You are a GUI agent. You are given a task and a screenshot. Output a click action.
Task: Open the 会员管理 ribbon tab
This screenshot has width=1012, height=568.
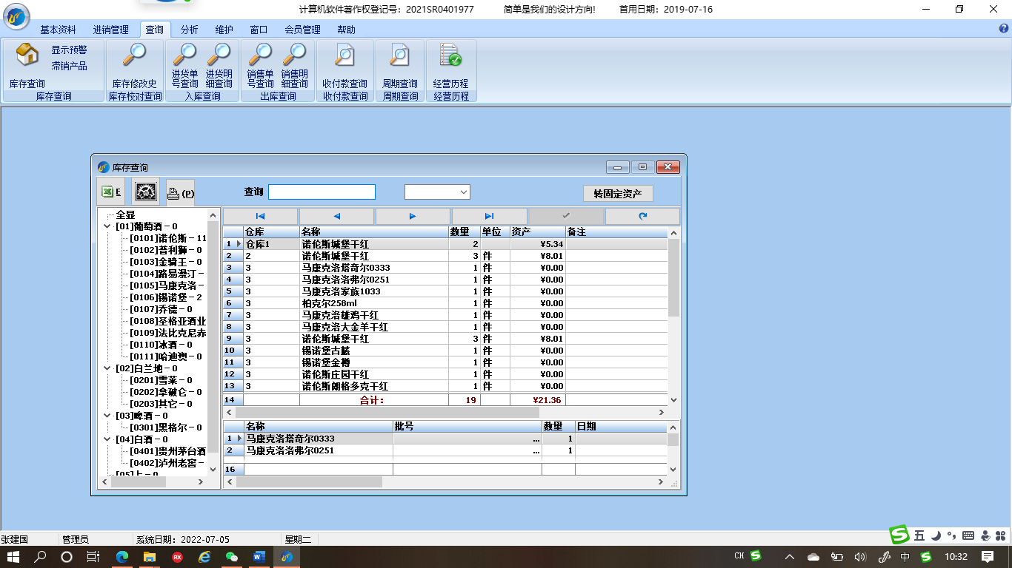[x=302, y=30]
